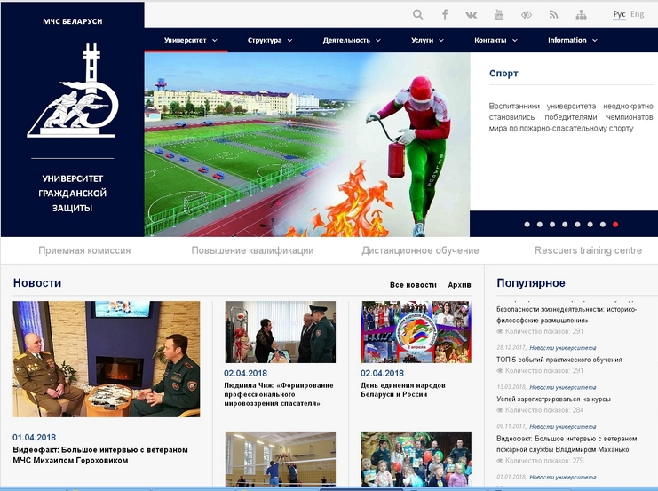Image resolution: width=658 pixels, height=491 pixels.
Task: Switch language to Eng
Action: 638,14
